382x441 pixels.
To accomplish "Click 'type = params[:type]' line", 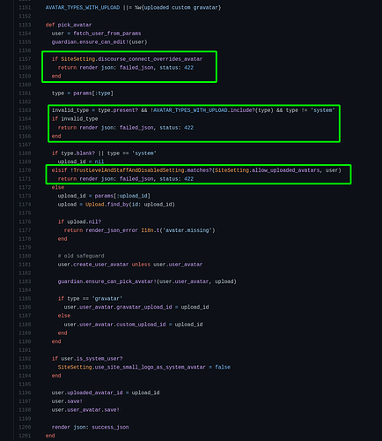I will [83, 93].
